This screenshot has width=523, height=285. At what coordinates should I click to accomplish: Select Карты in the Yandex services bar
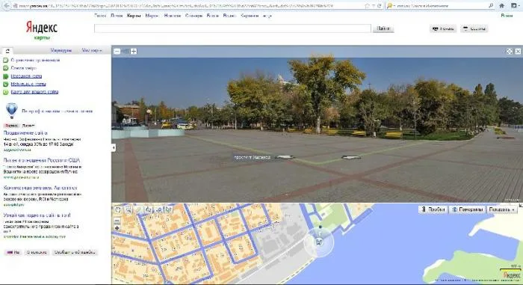click(x=134, y=16)
